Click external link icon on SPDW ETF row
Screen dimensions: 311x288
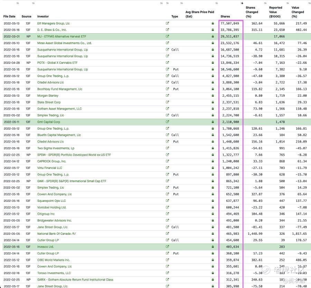click(x=167, y=155)
